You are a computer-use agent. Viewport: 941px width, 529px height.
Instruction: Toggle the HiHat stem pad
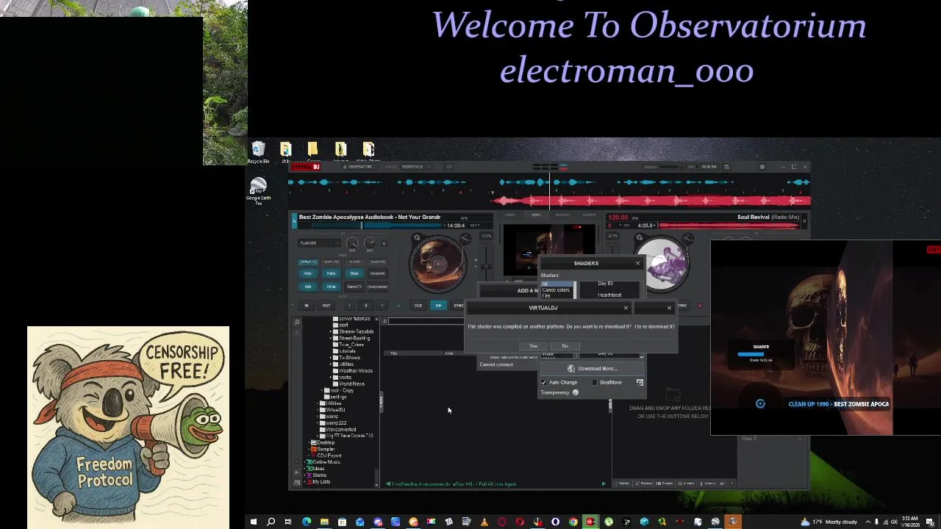pos(331,287)
